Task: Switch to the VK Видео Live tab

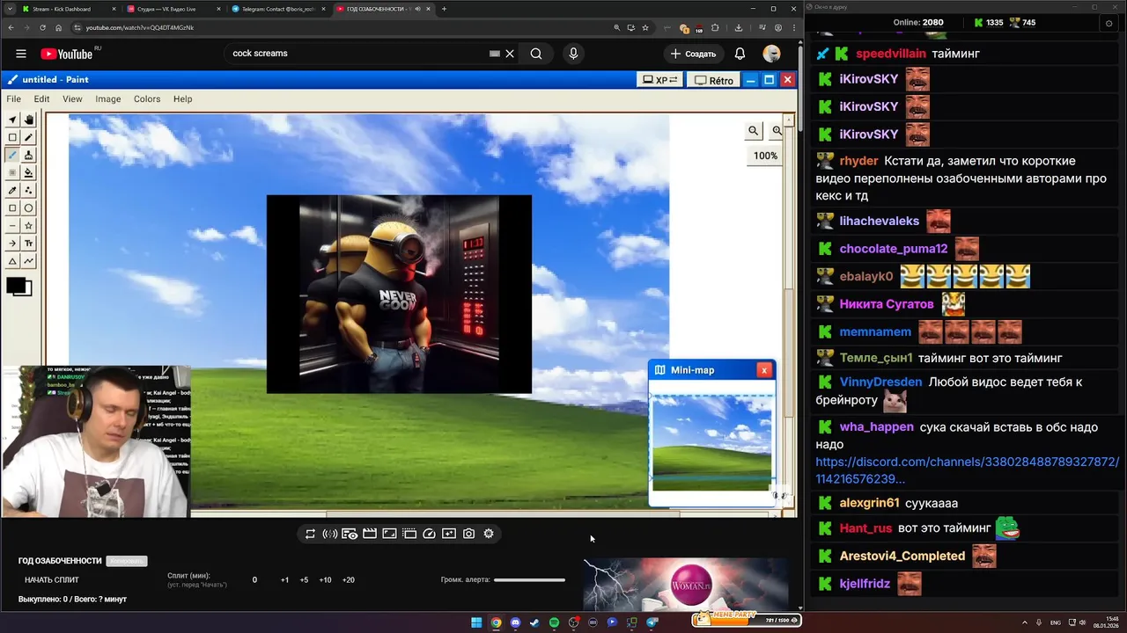Action: pos(173,9)
